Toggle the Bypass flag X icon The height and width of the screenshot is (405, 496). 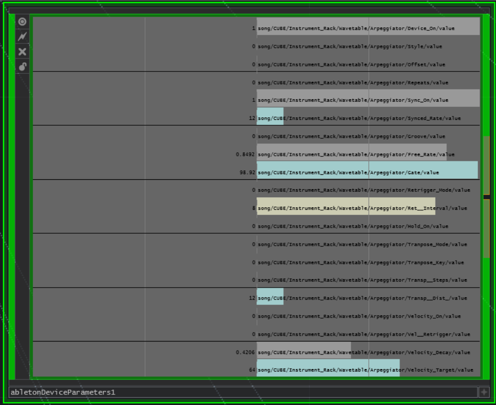click(22, 51)
